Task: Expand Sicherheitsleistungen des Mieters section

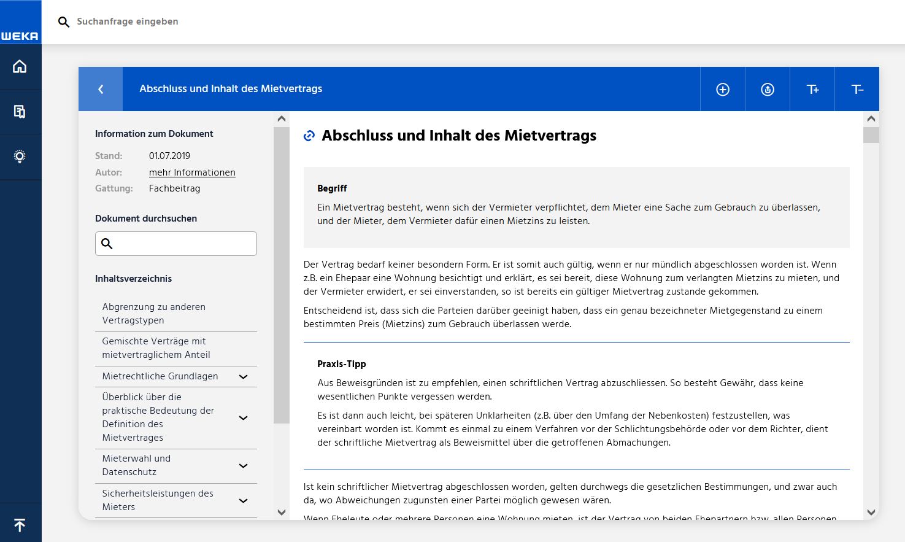Action: (x=243, y=501)
